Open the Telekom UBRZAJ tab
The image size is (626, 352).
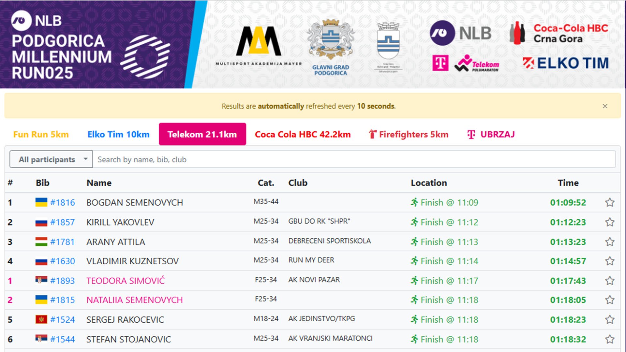pos(491,134)
